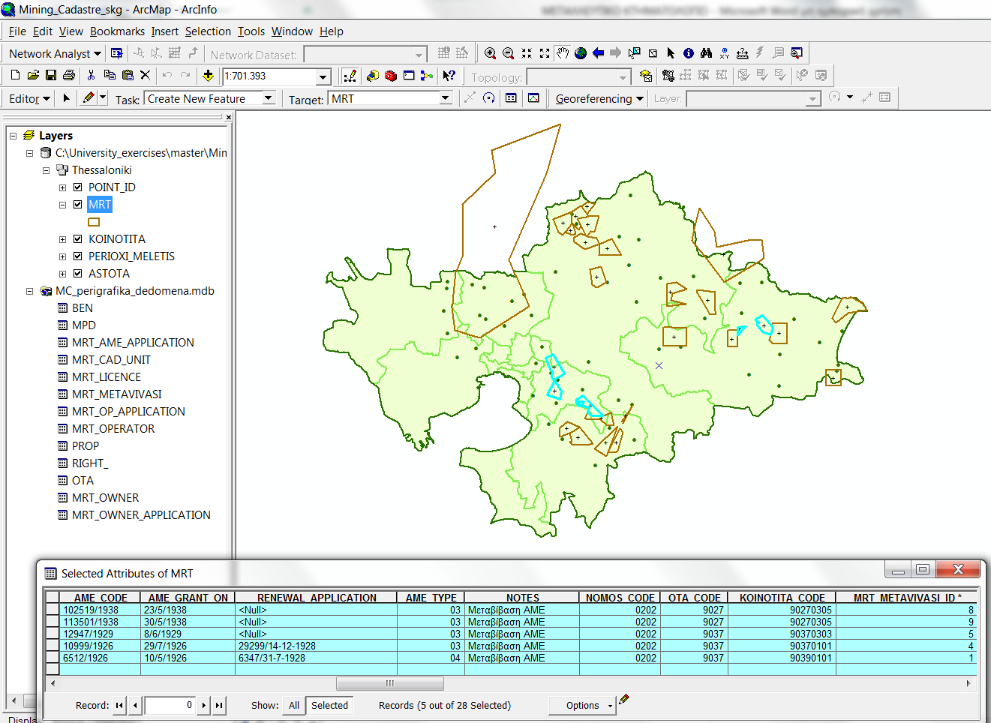Screen dimensions: 991x723
Task: Select the Zoom In tool
Action: click(490, 53)
